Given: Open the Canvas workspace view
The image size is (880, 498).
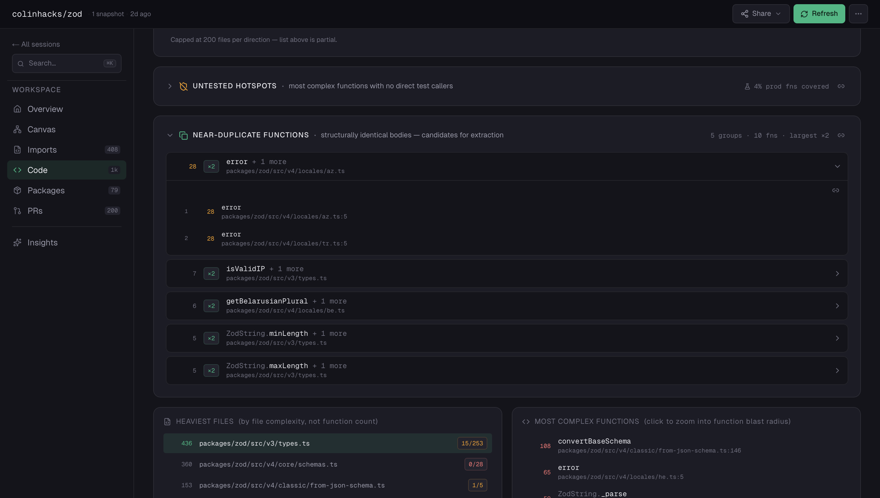Looking at the screenshot, I should tap(66, 129).
